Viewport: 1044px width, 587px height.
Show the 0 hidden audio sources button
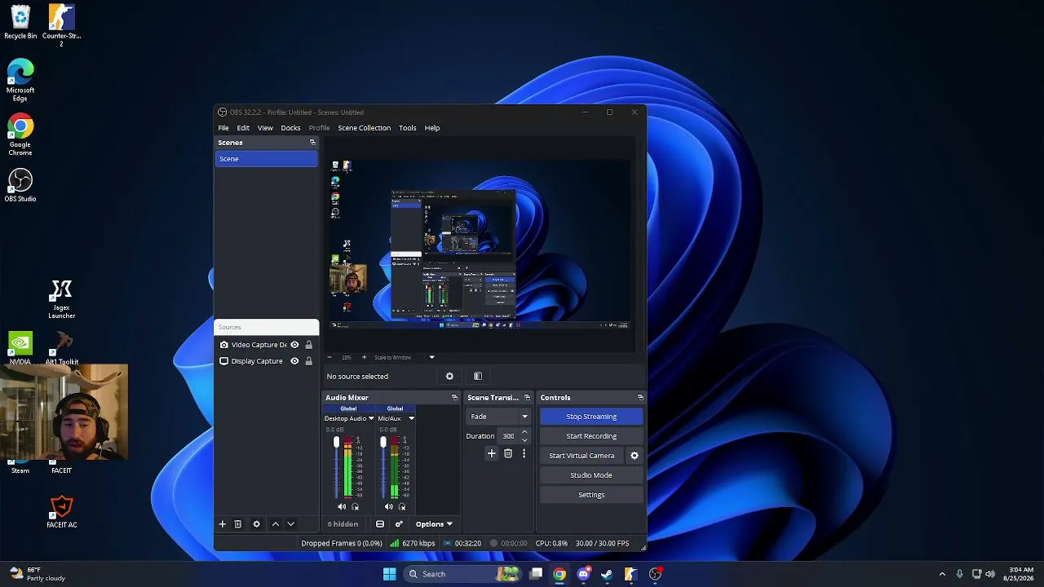point(343,524)
